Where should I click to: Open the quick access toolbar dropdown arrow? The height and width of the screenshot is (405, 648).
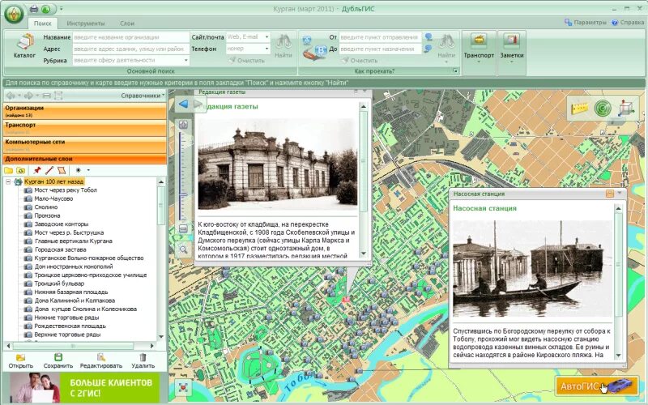62,9
